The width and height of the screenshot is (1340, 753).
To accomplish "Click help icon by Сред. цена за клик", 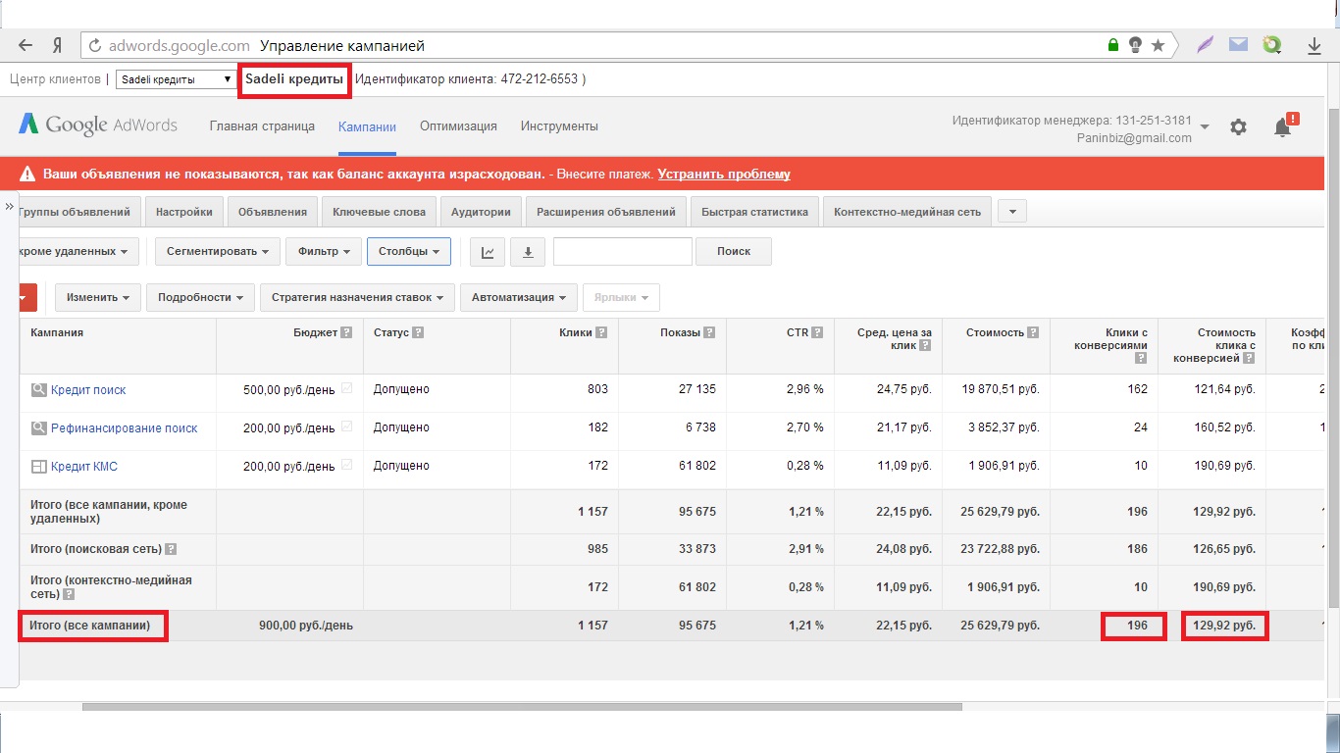I will click(925, 345).
